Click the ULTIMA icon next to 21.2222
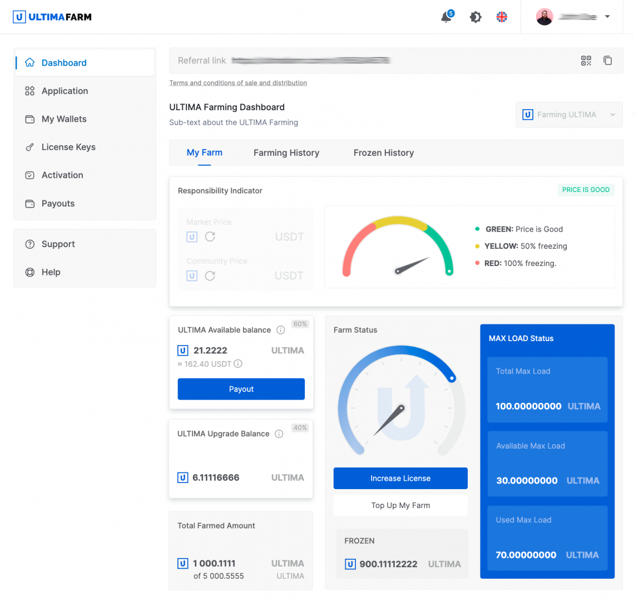 [x=183, y=351]
